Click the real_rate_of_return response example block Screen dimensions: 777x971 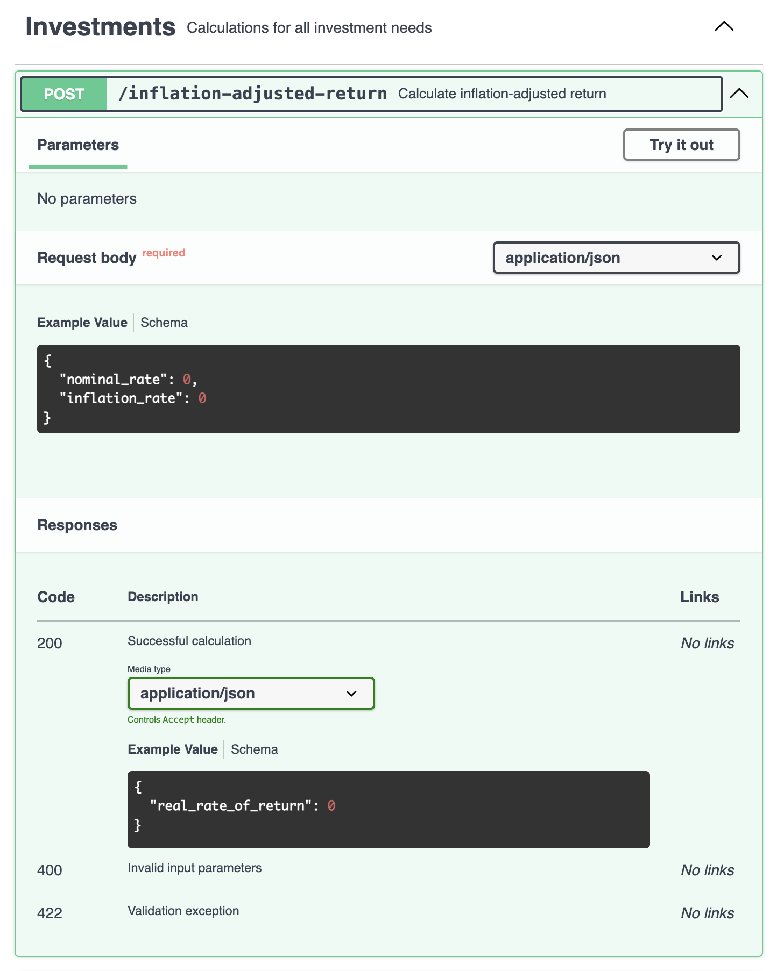tap(388, 809)
